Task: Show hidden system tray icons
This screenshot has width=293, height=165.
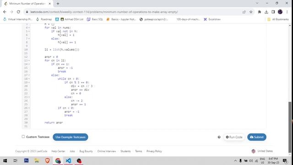Action: [x=235, y=161]
